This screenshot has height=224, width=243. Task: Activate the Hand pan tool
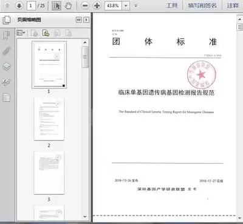click(x=68, y=5)
